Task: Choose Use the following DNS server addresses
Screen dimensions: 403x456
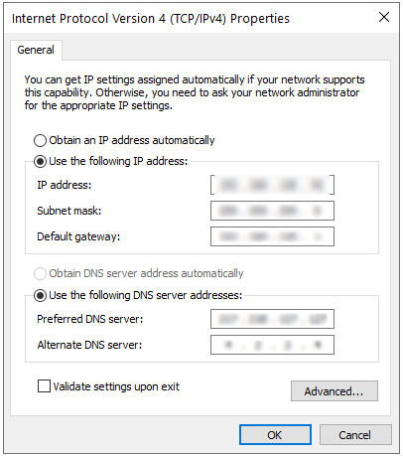Action: tap(40, 295)
